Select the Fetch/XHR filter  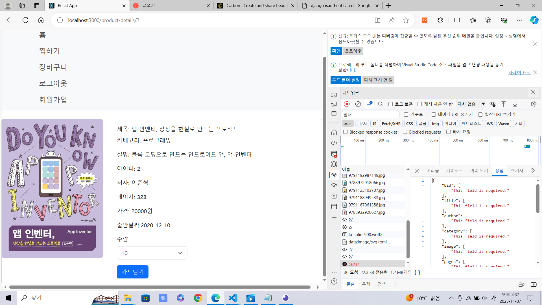pos(391,124)
